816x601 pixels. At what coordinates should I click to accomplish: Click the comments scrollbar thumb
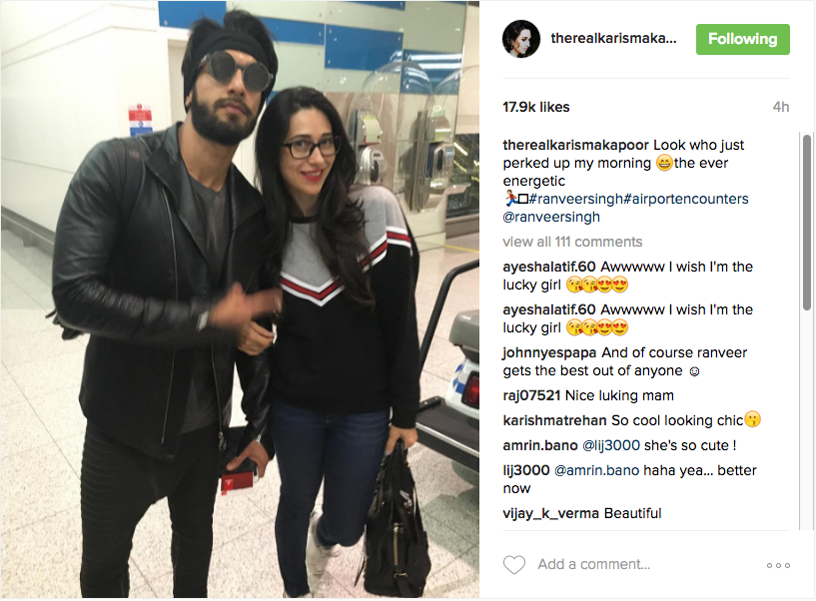click(x=807, y=223)
